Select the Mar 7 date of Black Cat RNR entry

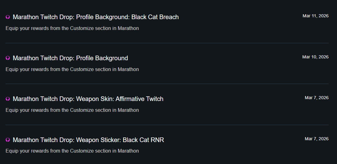(x=317, y=139)
